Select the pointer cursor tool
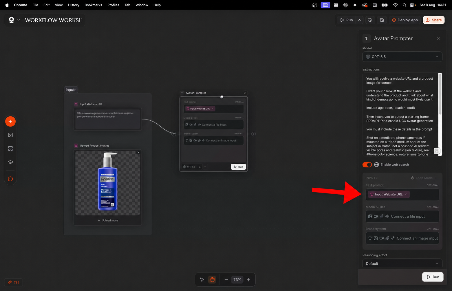The height and width of the screenshot is (291, 452). tap(202, 279)
